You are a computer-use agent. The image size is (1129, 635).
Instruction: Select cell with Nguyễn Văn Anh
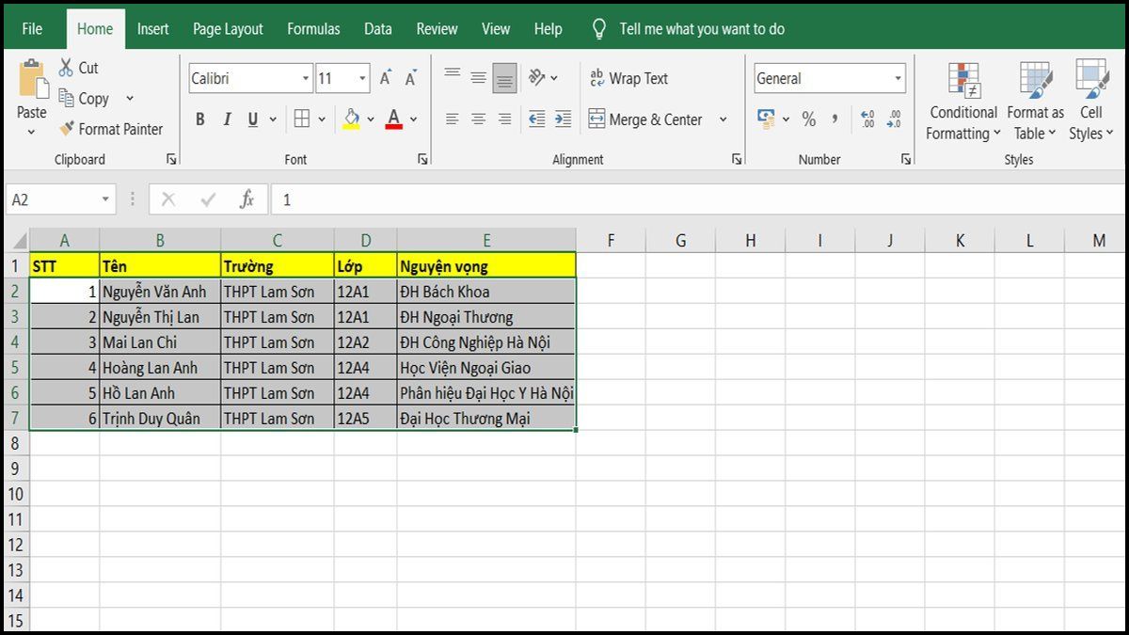pyautogui.click(x=160, y=292)
